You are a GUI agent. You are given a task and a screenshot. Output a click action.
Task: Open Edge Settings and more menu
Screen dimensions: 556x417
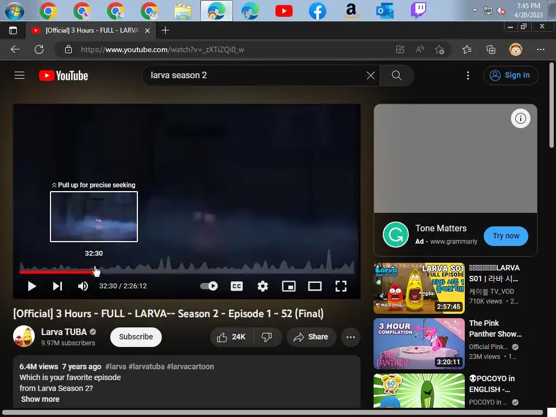[540, 49]
